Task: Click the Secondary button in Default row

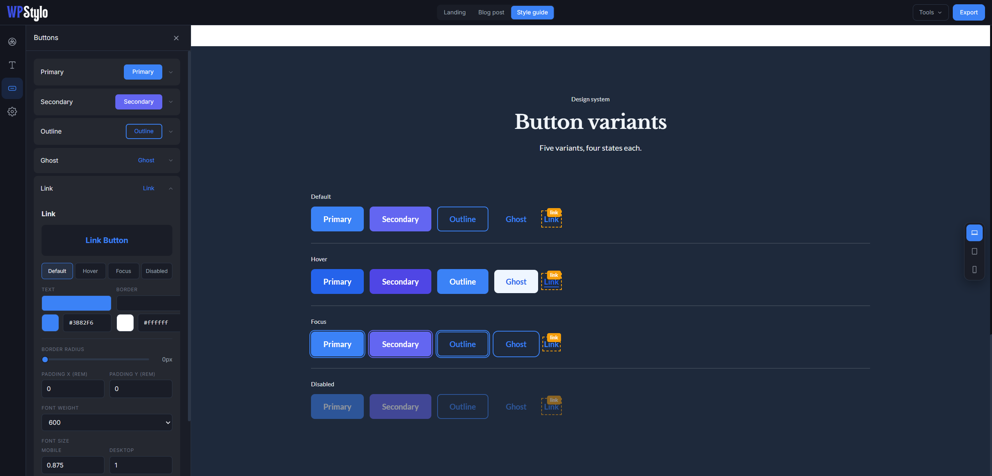Action: coord(400,219)
